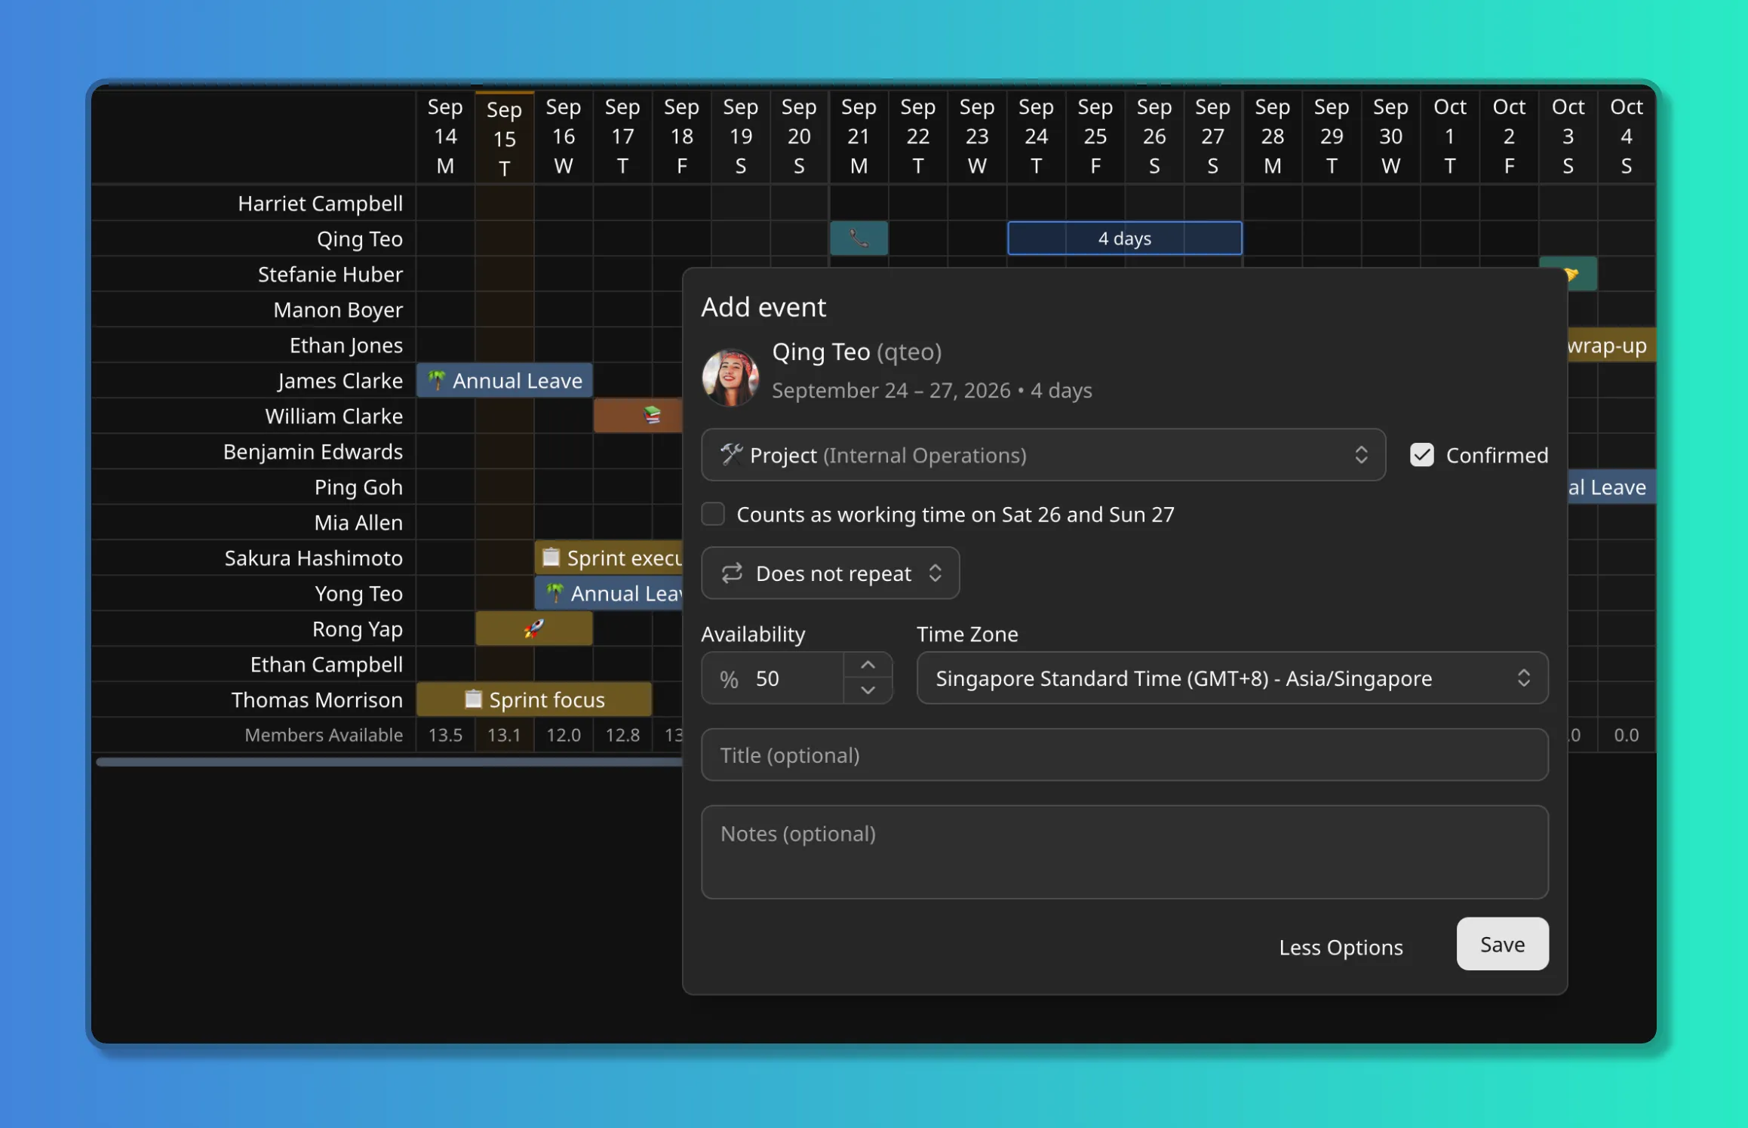Viewport: 1748px width, 1128px height.
Task: Select the 4 days event bar for Qing Teo
Action: (x=1125, y=238)
